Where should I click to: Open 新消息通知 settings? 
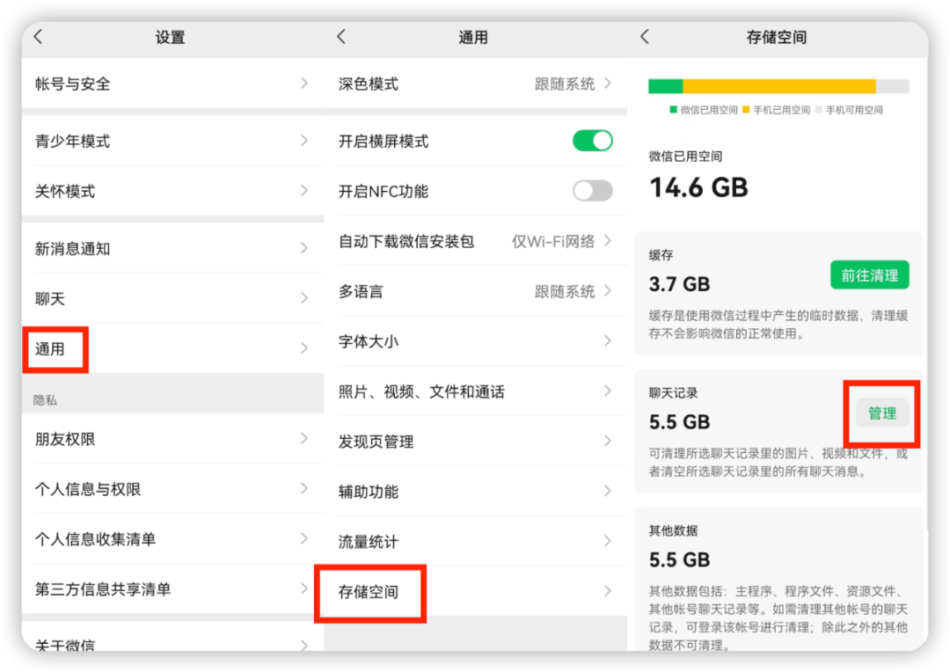172,248
